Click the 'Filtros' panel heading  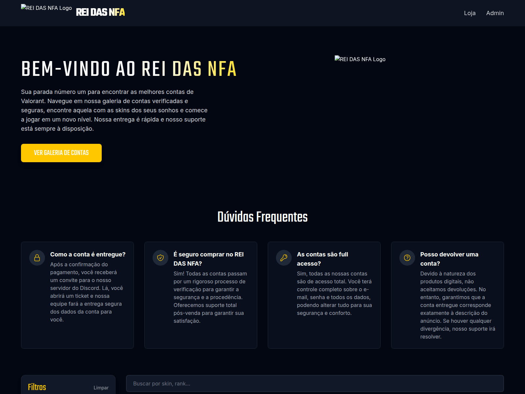coord(37,387)
